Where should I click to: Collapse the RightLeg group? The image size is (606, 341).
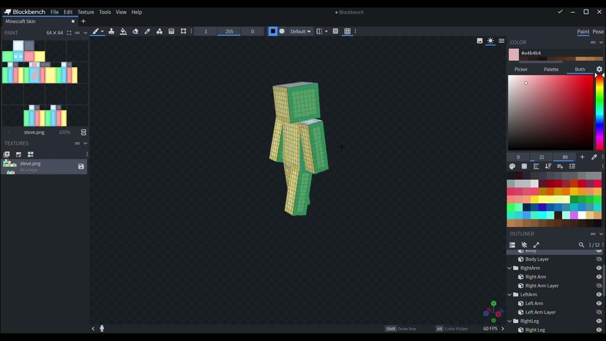(510, 321)
